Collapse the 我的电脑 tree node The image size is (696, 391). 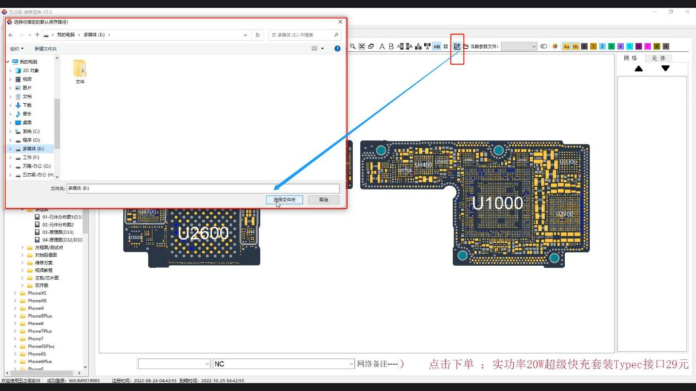tap(7, 62)
